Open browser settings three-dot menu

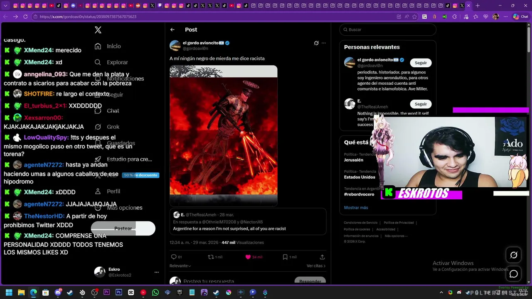click(505, 17)
